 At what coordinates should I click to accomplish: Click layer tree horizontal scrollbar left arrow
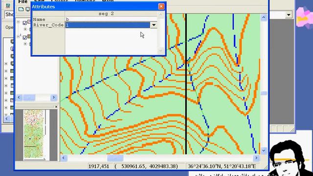[x=19, y=97]
